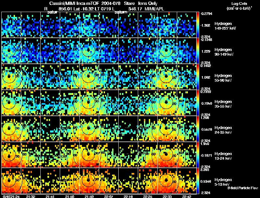Click the time label '21:50'
The height and width of the screenshot is (198, 260).
point(70,196)
